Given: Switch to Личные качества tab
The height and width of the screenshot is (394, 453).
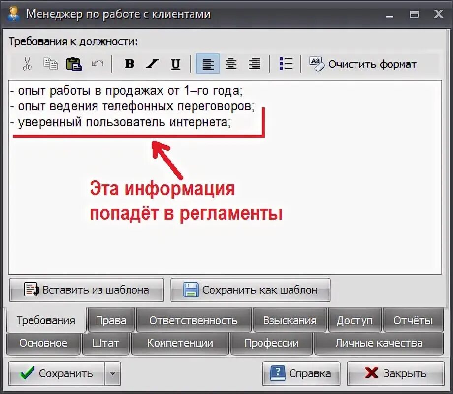Looking at the screenshot, I should pos(379,343).
